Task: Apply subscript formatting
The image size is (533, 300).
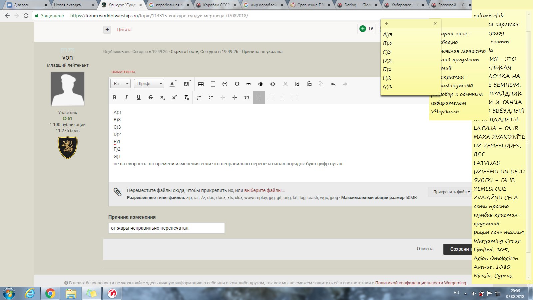Action: coord(163,97)
